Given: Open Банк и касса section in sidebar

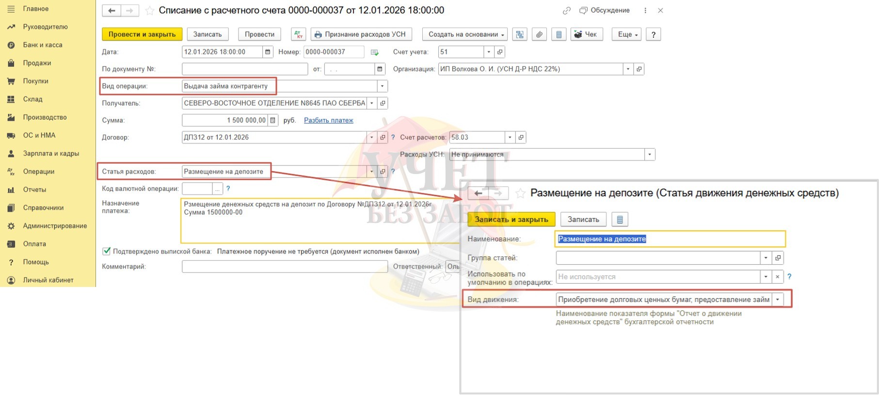Looking at the screenshot, I should pyautogui.click(x=43, y=45).
